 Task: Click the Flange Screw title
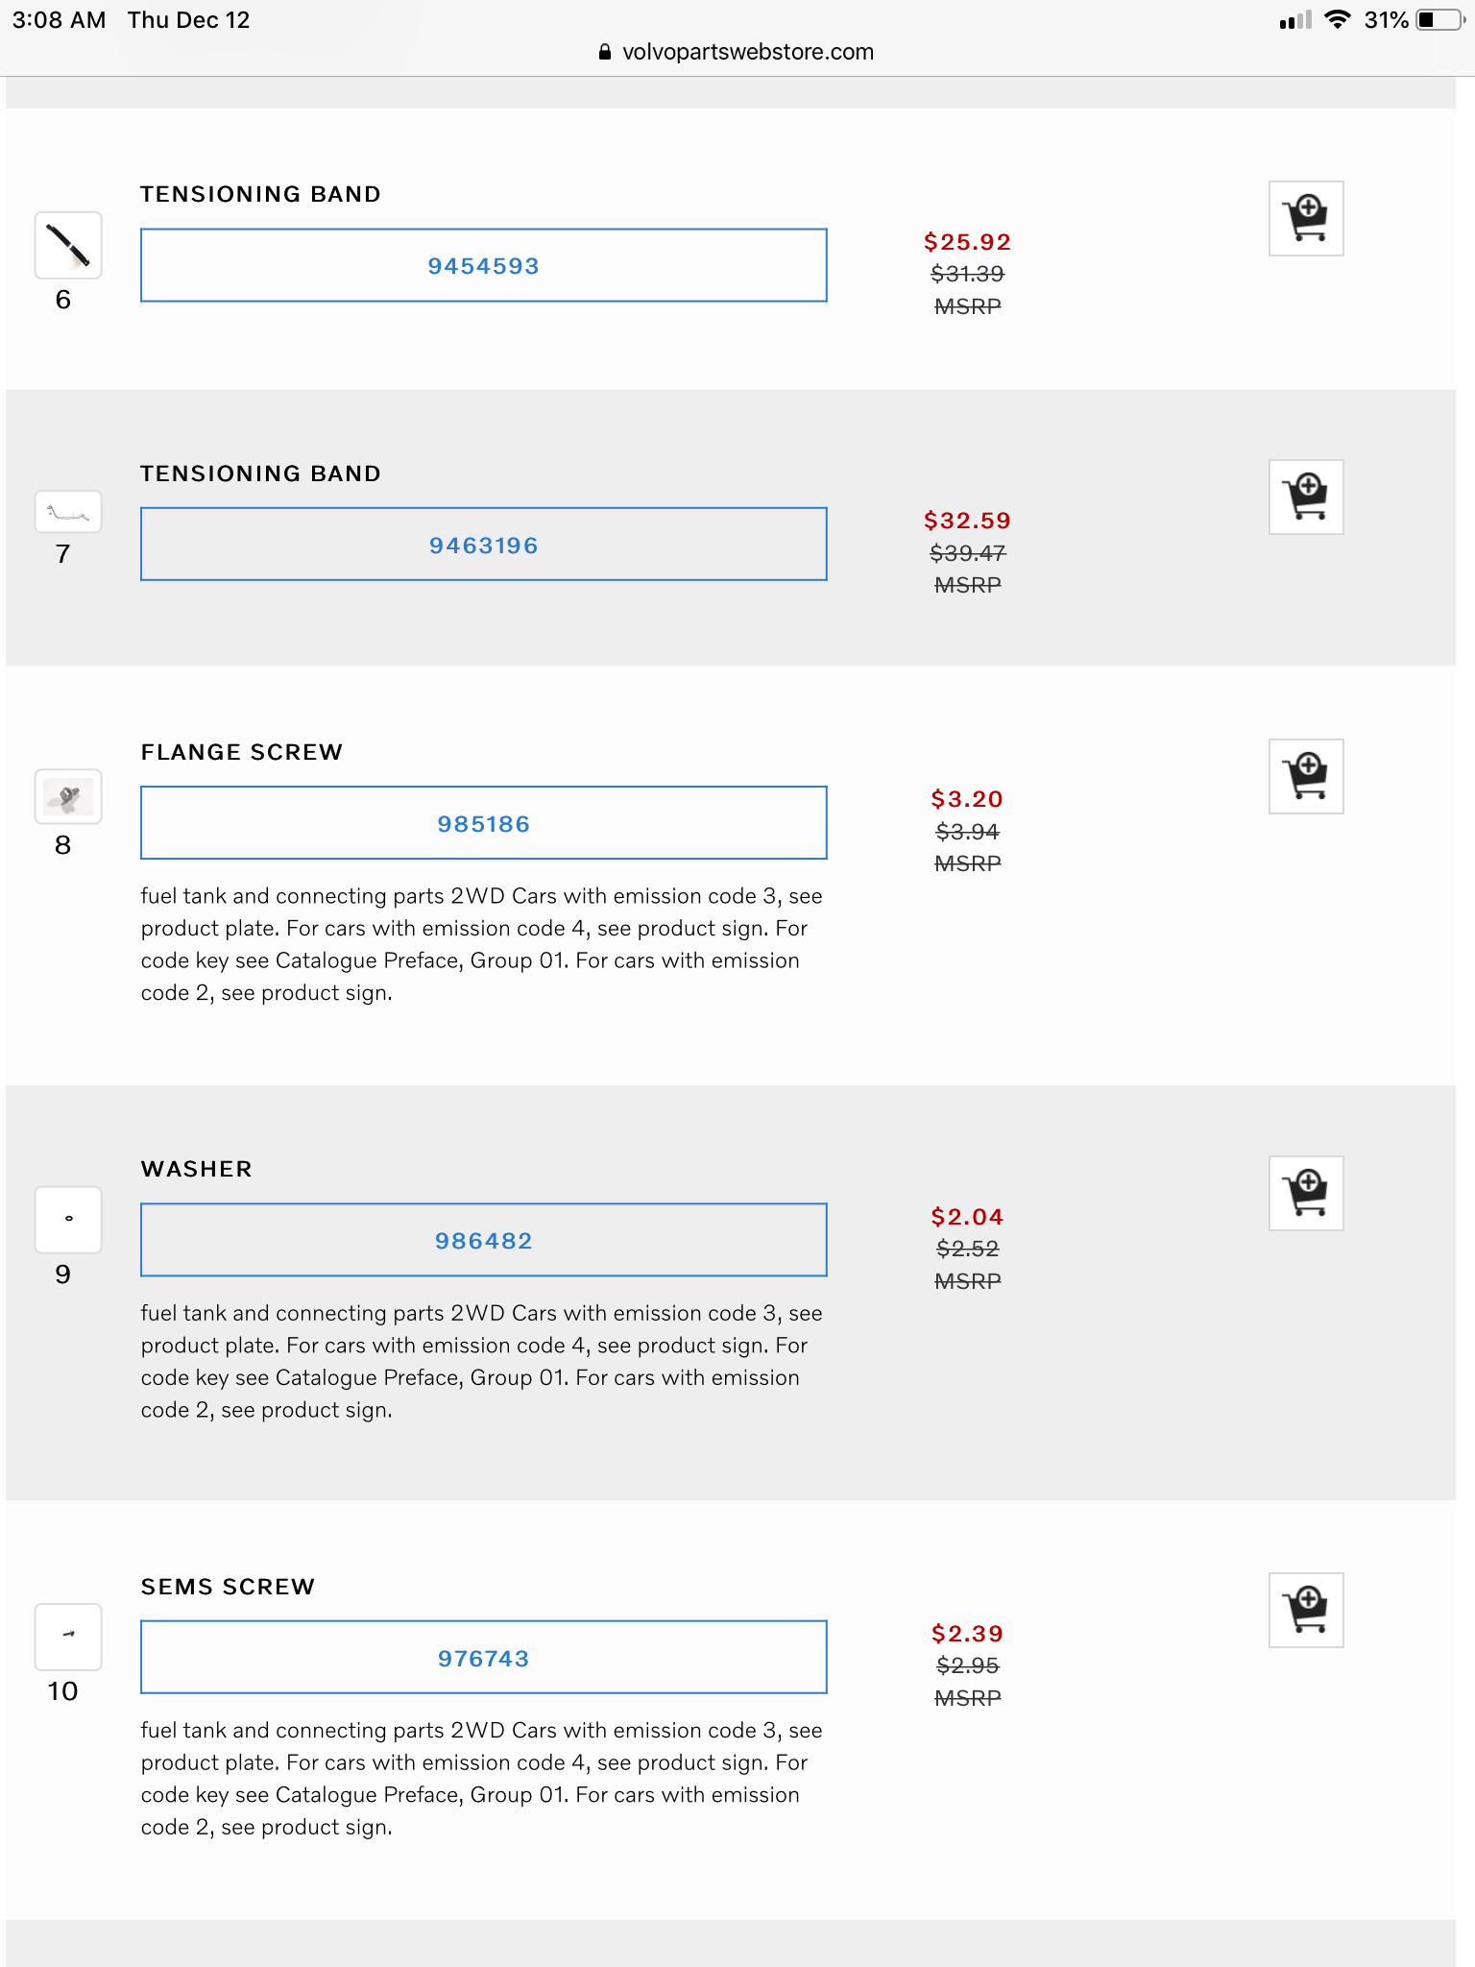(242, 752)
